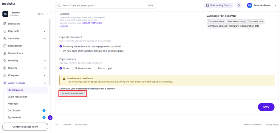Expand the Cap Table menu
This screenshot has height=133, width=280.
45,31
